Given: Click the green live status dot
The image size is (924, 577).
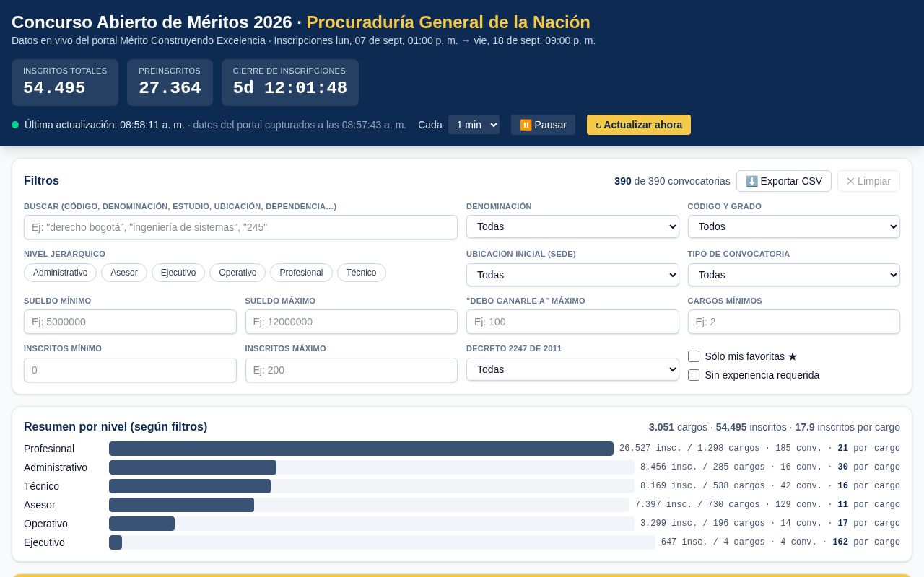Looking at the screenshot, I should coord(15,125).
